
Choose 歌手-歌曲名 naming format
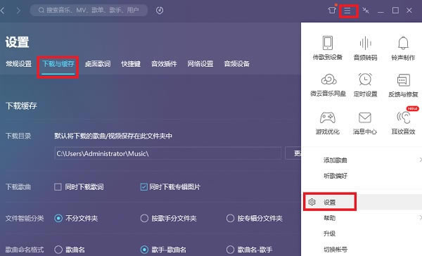pos(144,250)
